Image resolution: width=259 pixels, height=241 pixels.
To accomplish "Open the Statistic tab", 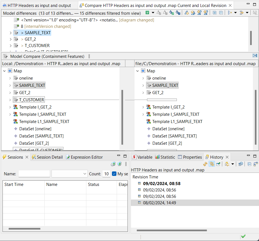I will (165, 157).
